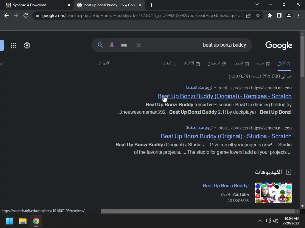This screenshot has height=228, width=305.
Task: Open the taskbar clock and date
Action: (291, 221)
